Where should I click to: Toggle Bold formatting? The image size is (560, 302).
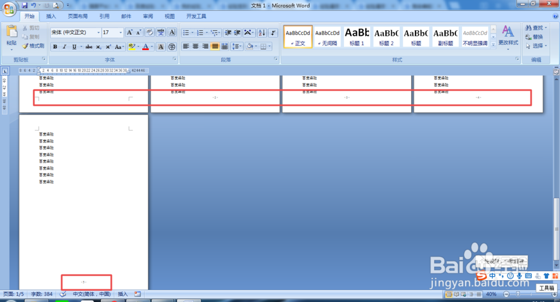(55, 47)
